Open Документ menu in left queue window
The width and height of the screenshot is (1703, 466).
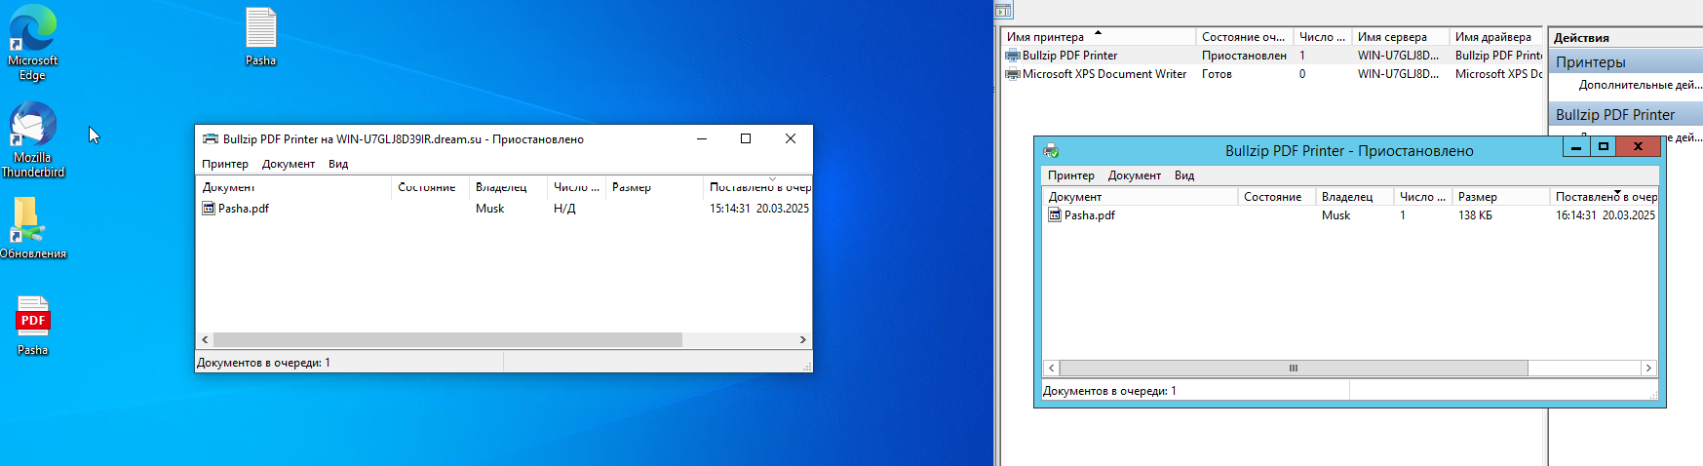289,164
